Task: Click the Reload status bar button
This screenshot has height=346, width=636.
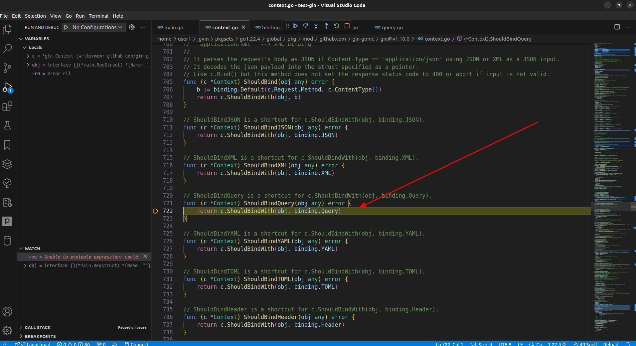Action: (611, 344)
